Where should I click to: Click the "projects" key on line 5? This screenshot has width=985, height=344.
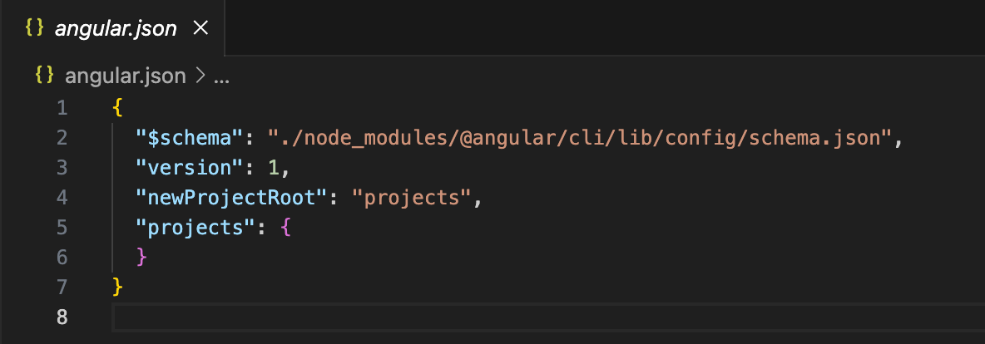pyautogui.click(x=196, y=227)
